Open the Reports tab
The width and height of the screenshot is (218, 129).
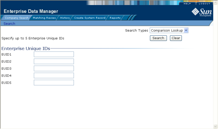(x=115, y=18)
